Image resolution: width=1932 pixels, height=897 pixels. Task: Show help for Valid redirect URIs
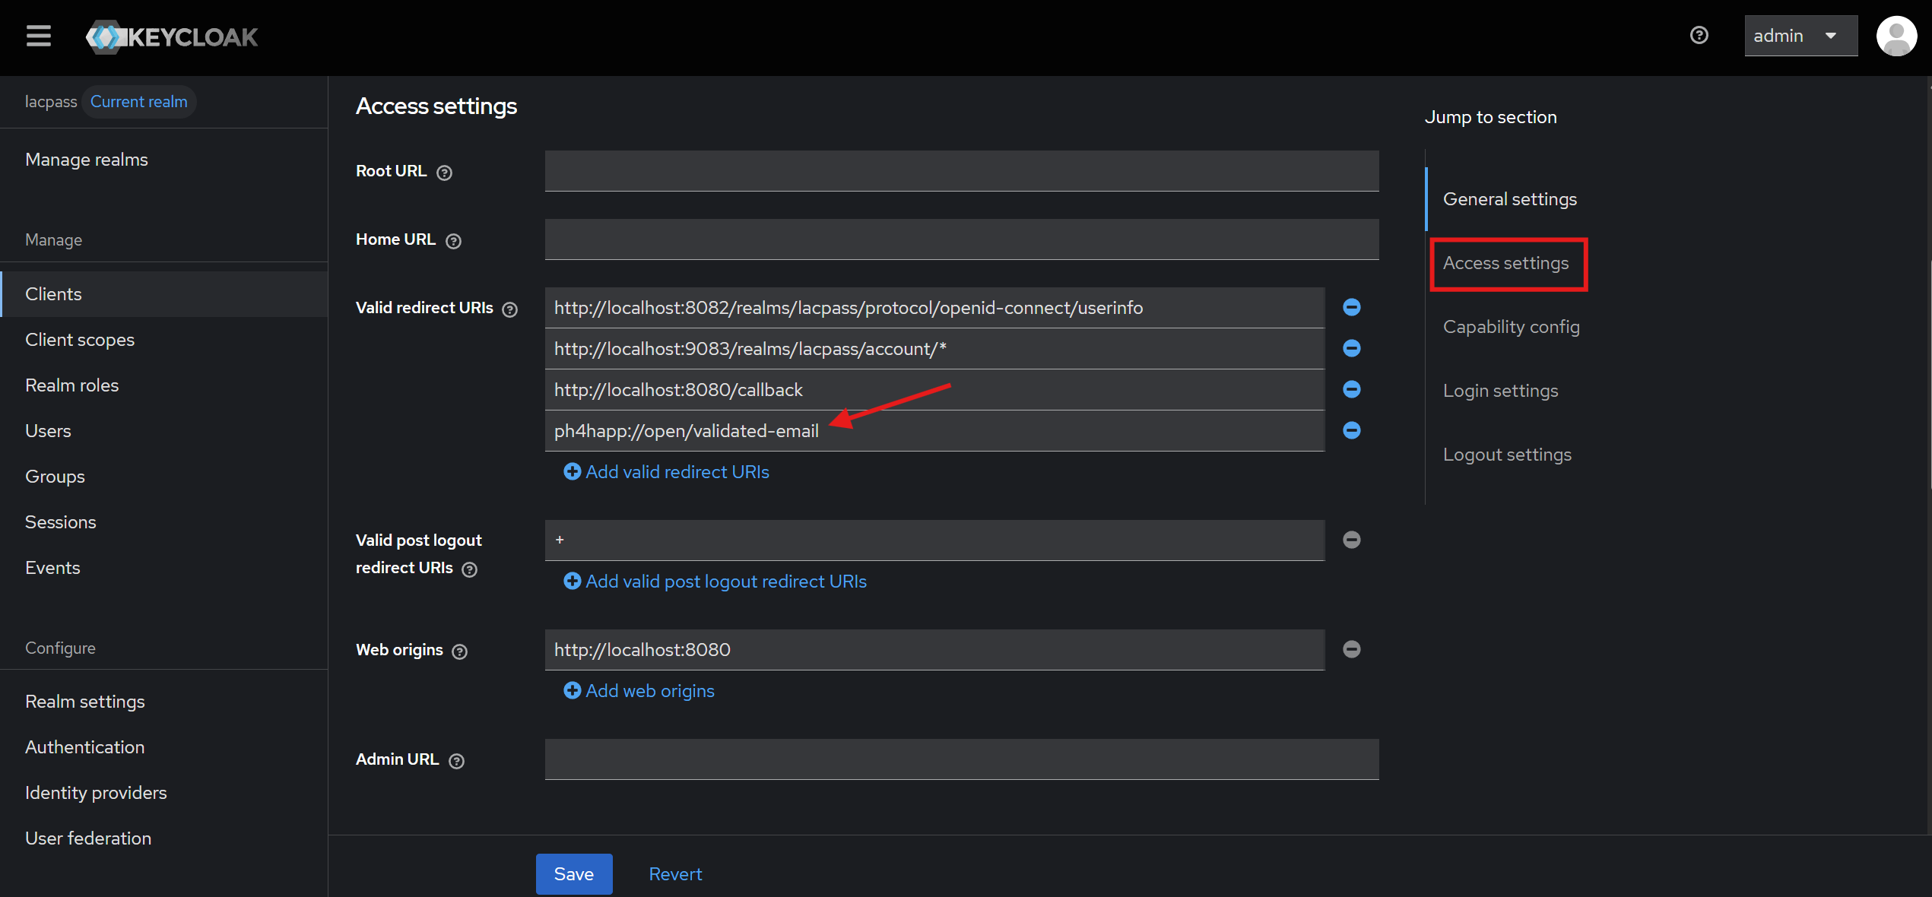click(x=510, y=309)
